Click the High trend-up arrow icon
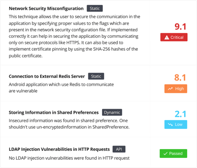197x168 pixels. click(170, 89)
